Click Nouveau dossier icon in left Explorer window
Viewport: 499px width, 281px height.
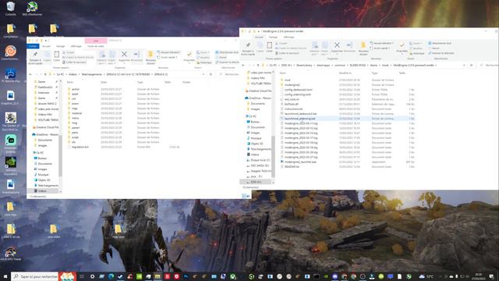point(150,54)
